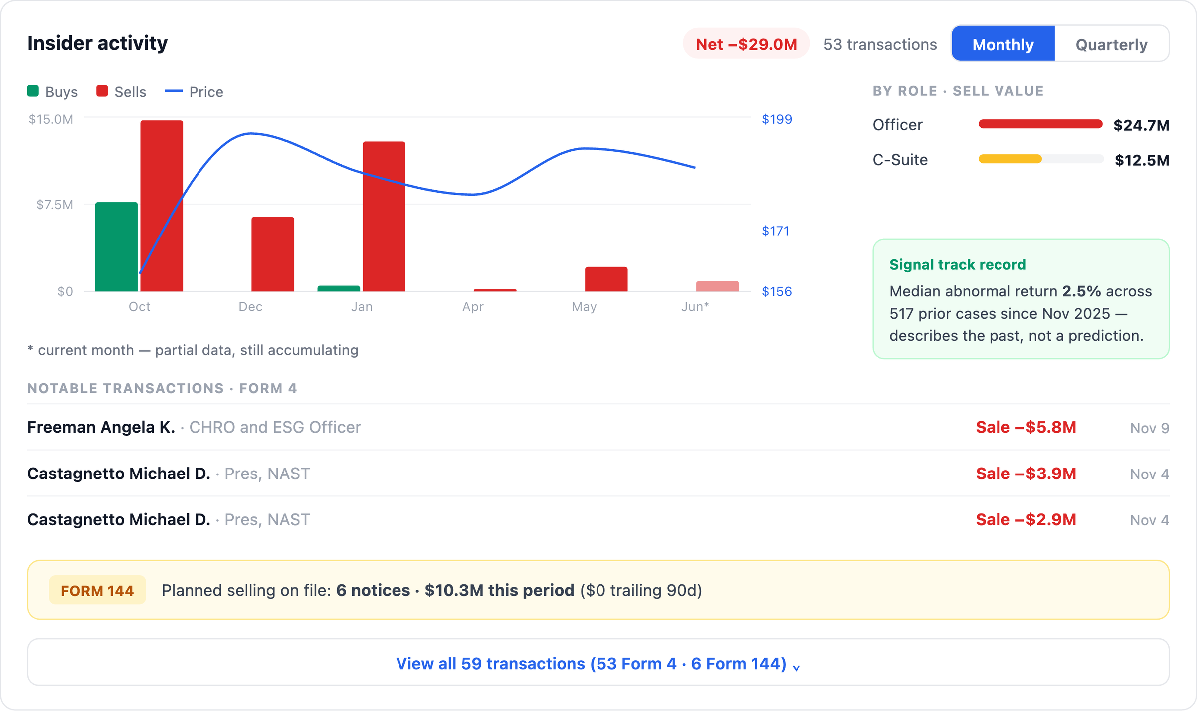Click the green Buys legend swatch
Screen dimensions: 1197x711
pos(33,91)
